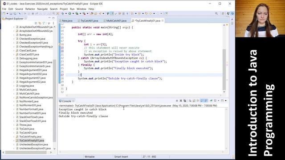285x160 pixels.
Task: Expand the Logging.java tree node
Action: coord(14,86)
